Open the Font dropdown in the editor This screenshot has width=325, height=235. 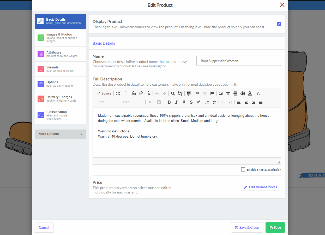tap(107, 102)
